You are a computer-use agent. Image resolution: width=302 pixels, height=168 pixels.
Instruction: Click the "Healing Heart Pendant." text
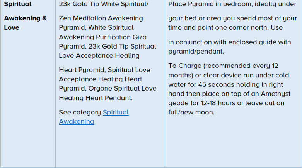pos(96,98)
